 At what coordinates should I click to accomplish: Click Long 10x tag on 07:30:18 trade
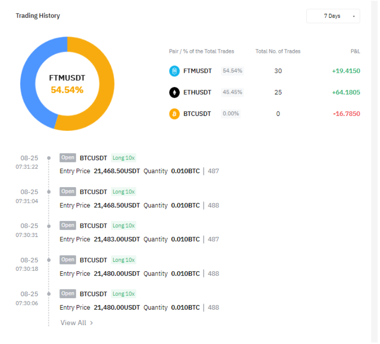click(x=123, y=260)
